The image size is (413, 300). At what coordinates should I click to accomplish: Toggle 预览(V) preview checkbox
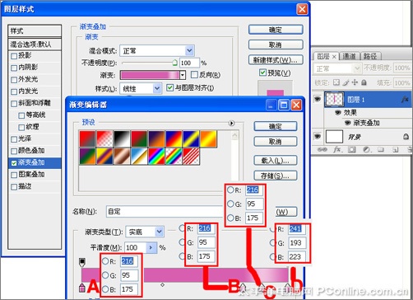point(262,73)
